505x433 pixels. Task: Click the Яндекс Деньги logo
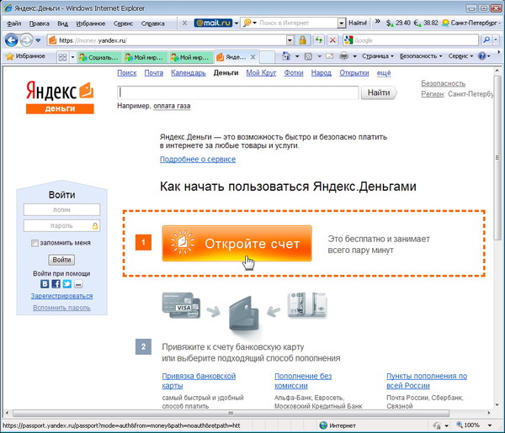point(60,98)
